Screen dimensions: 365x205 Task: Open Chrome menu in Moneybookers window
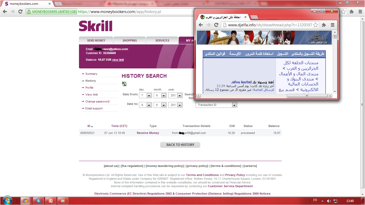360,12
